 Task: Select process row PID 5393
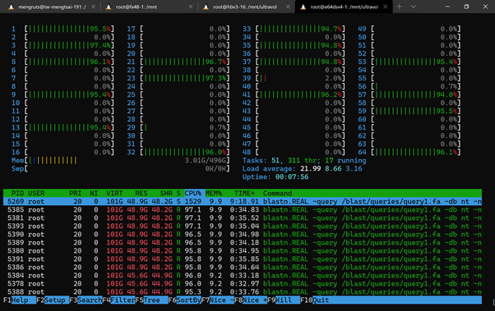pos(243,226)
